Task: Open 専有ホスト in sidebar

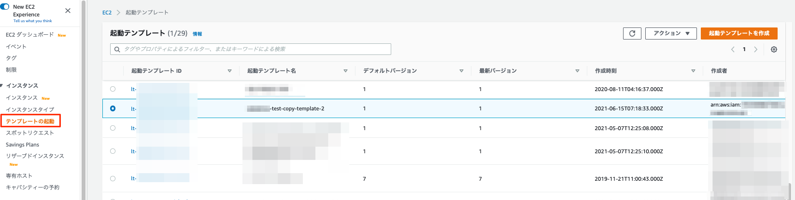Action: pyautogui.click(x=19, y=176)
